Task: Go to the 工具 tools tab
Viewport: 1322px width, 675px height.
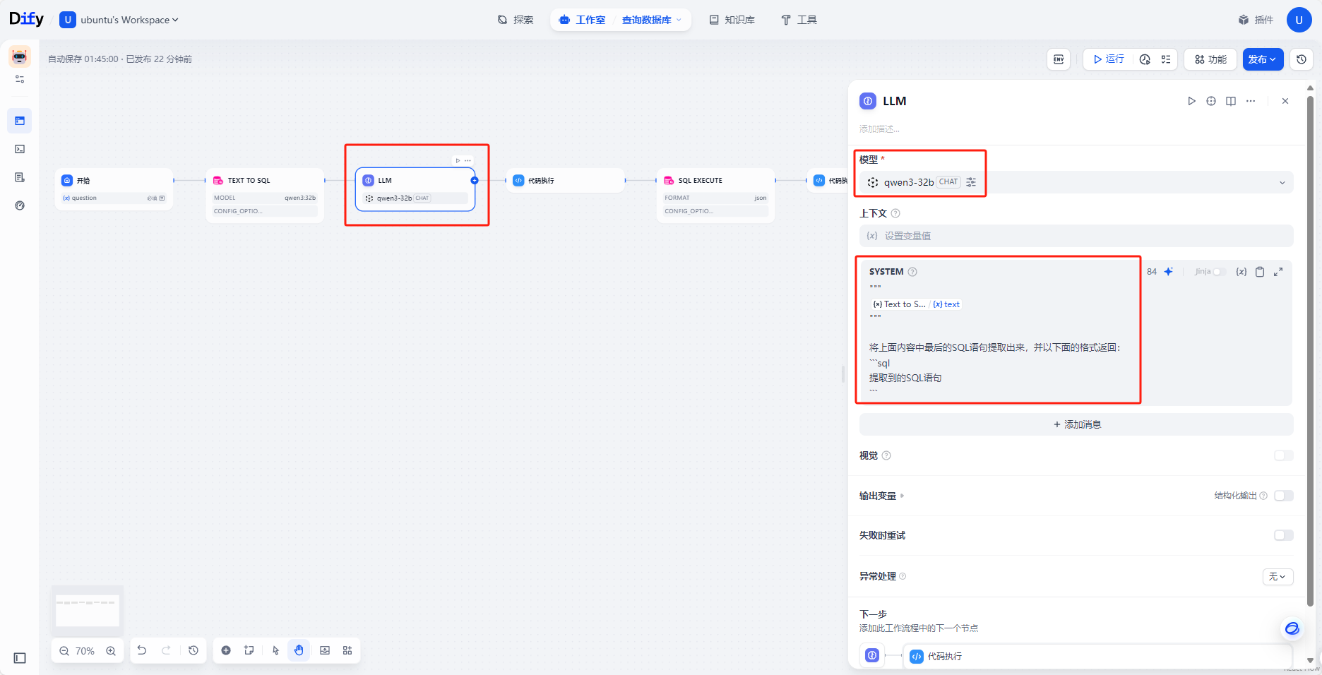Action: 799,20
